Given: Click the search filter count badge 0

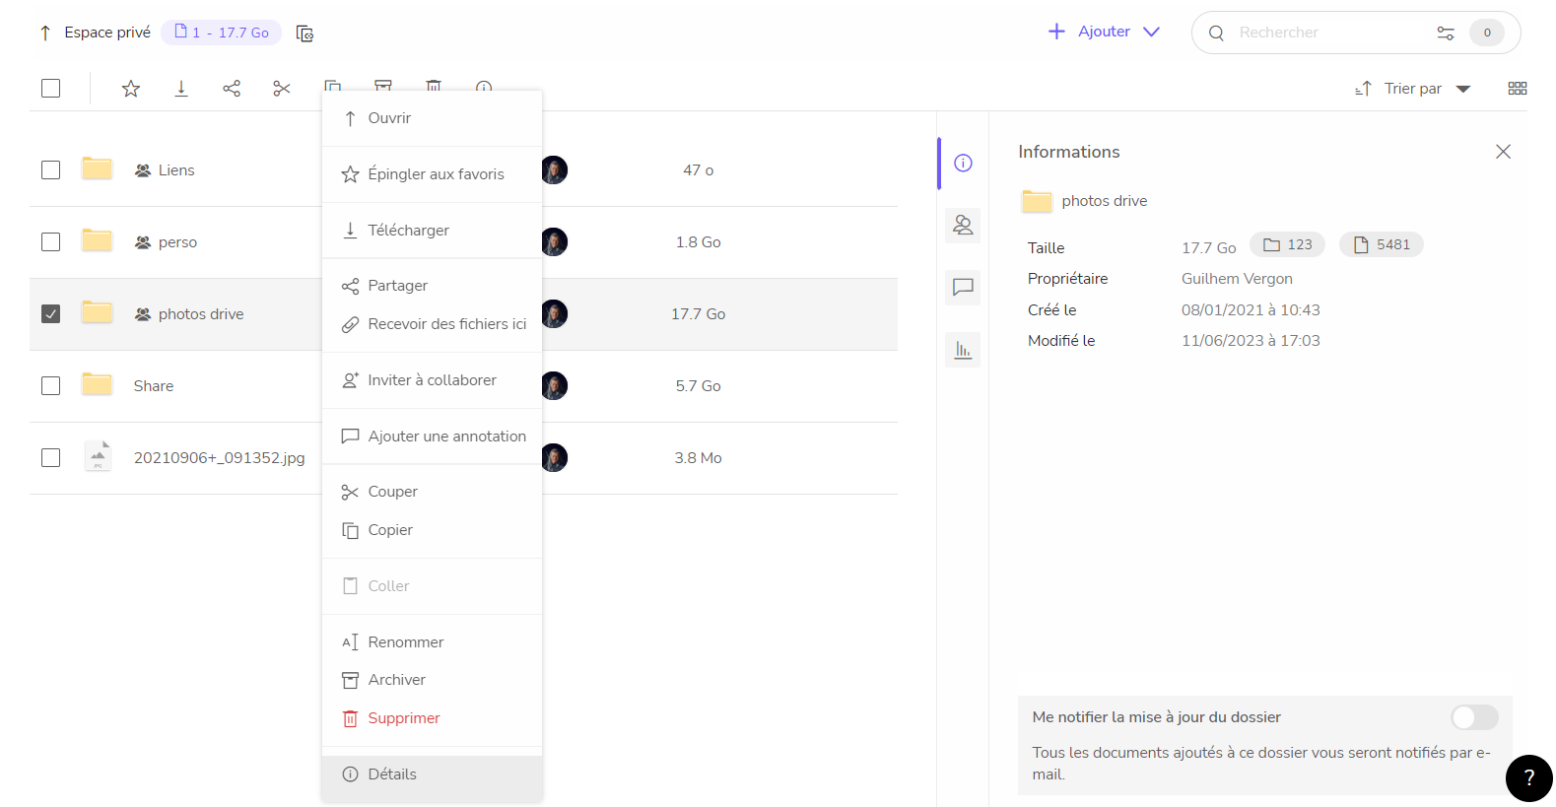Looking at the screenshot, I should (x=1487, y=33).
